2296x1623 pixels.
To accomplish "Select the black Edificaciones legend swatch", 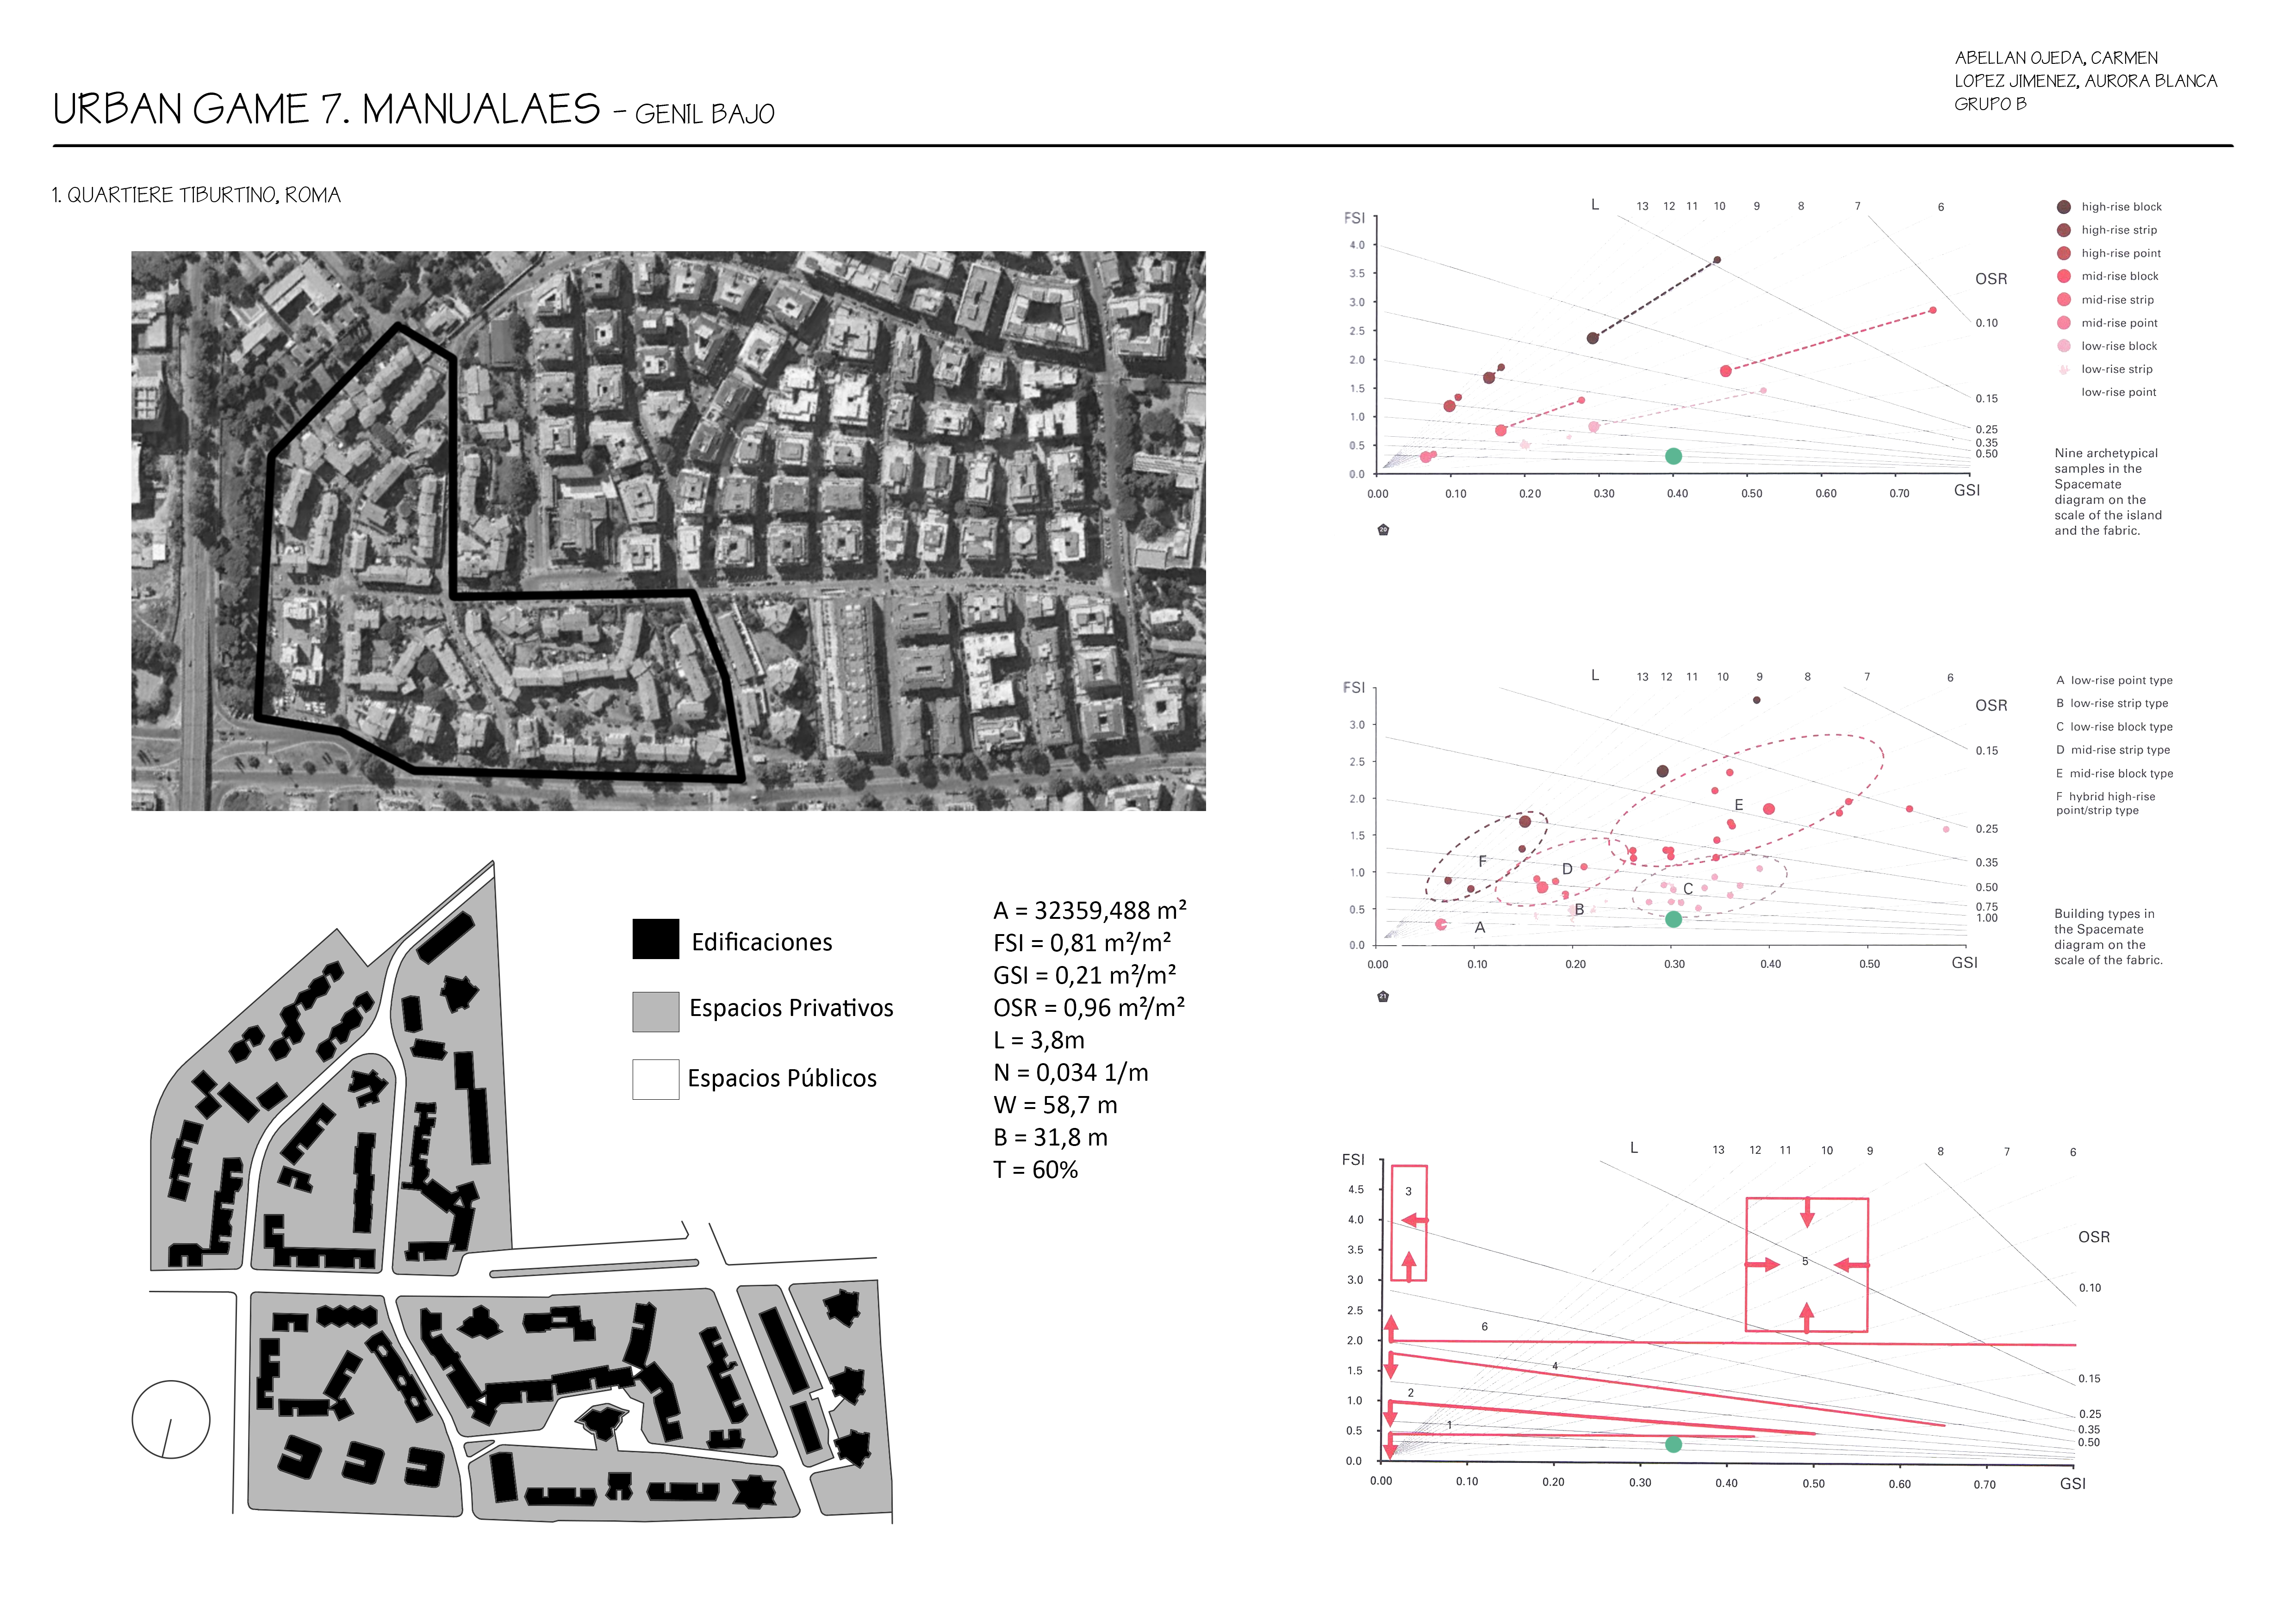I will point(656,939).
